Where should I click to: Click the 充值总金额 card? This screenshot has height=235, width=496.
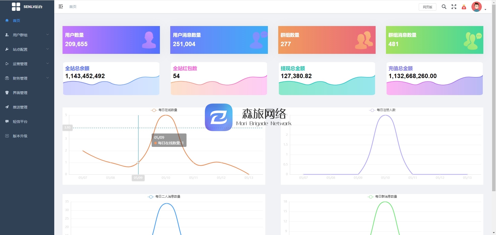click(435, 79)
